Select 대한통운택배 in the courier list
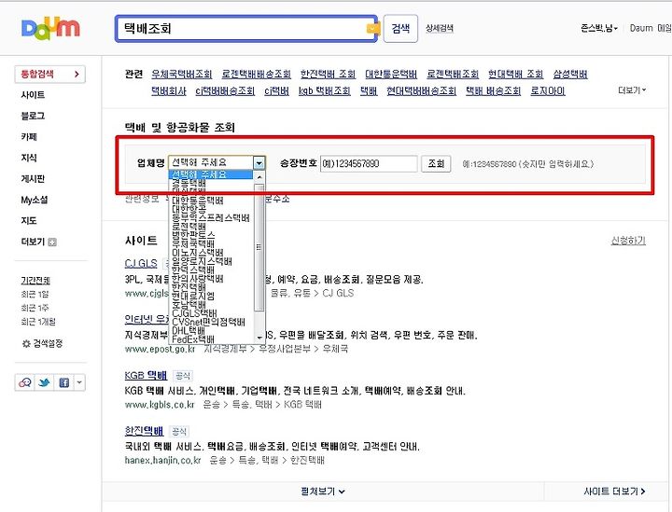Viewport: 672px width, 512px height. click(198, 201)
